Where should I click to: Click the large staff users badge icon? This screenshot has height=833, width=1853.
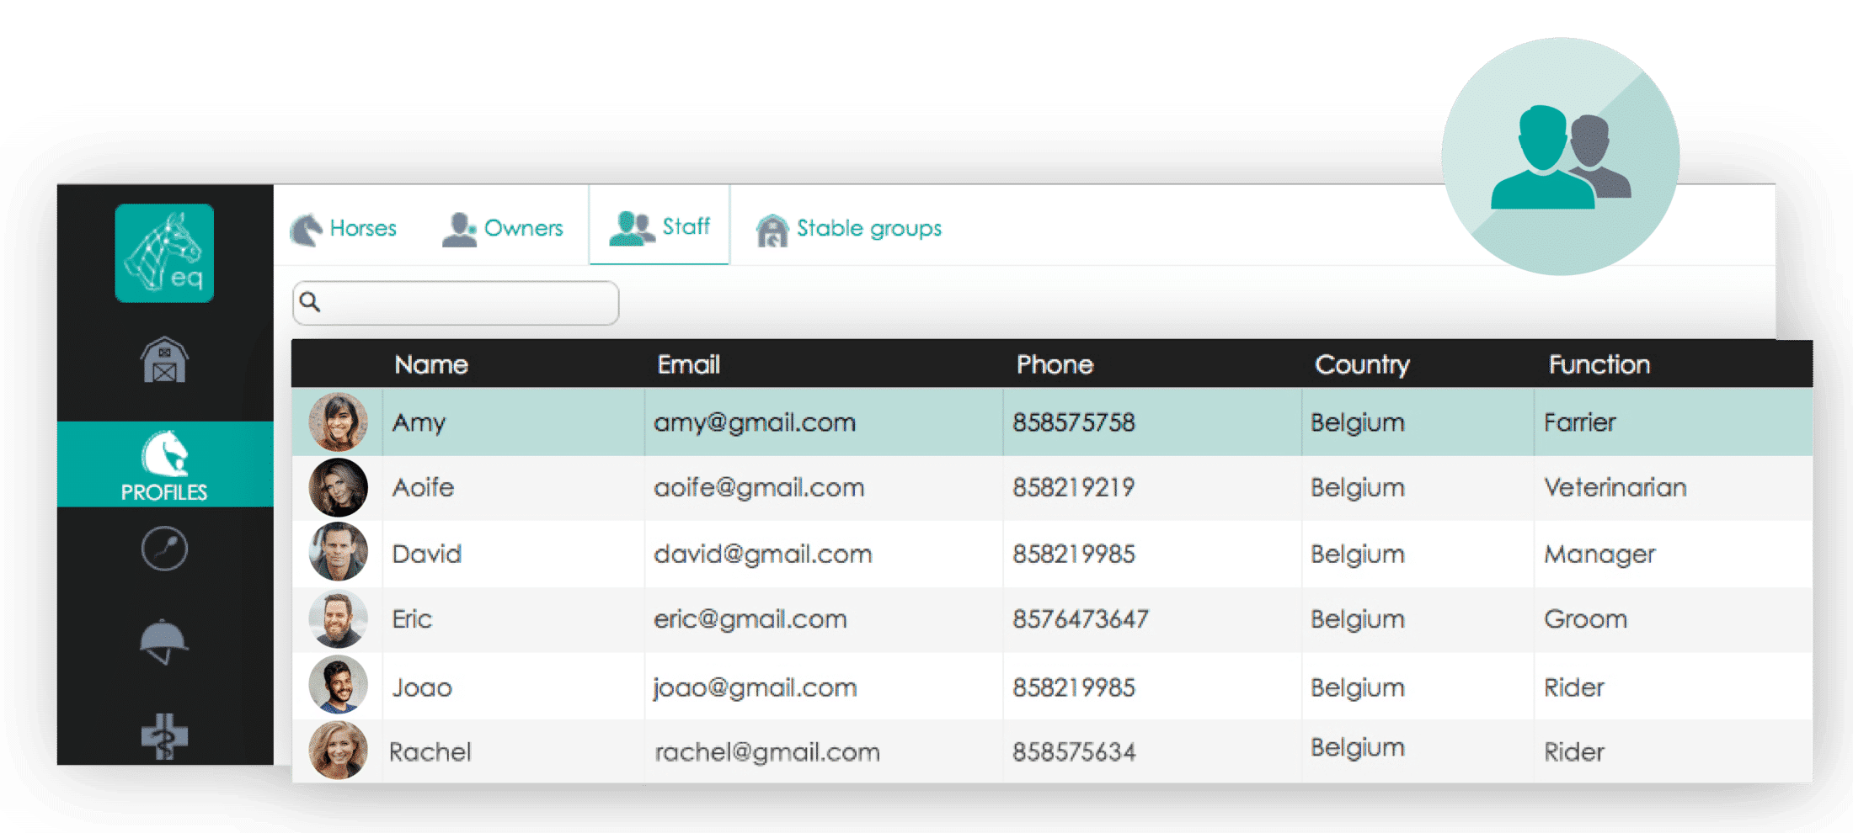coord(1560,157)
